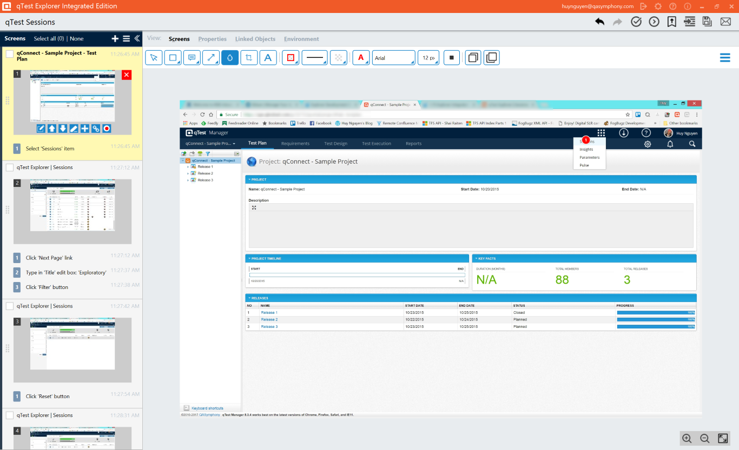Screen dimensions: 739x450
Task: Click the circled checkmark icon
Action: coord(636,22)
